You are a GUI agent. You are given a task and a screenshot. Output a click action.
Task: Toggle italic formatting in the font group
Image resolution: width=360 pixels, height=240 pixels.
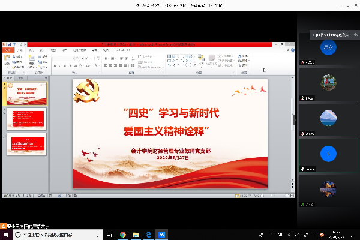pyautogui.click(x=61, y=65)
